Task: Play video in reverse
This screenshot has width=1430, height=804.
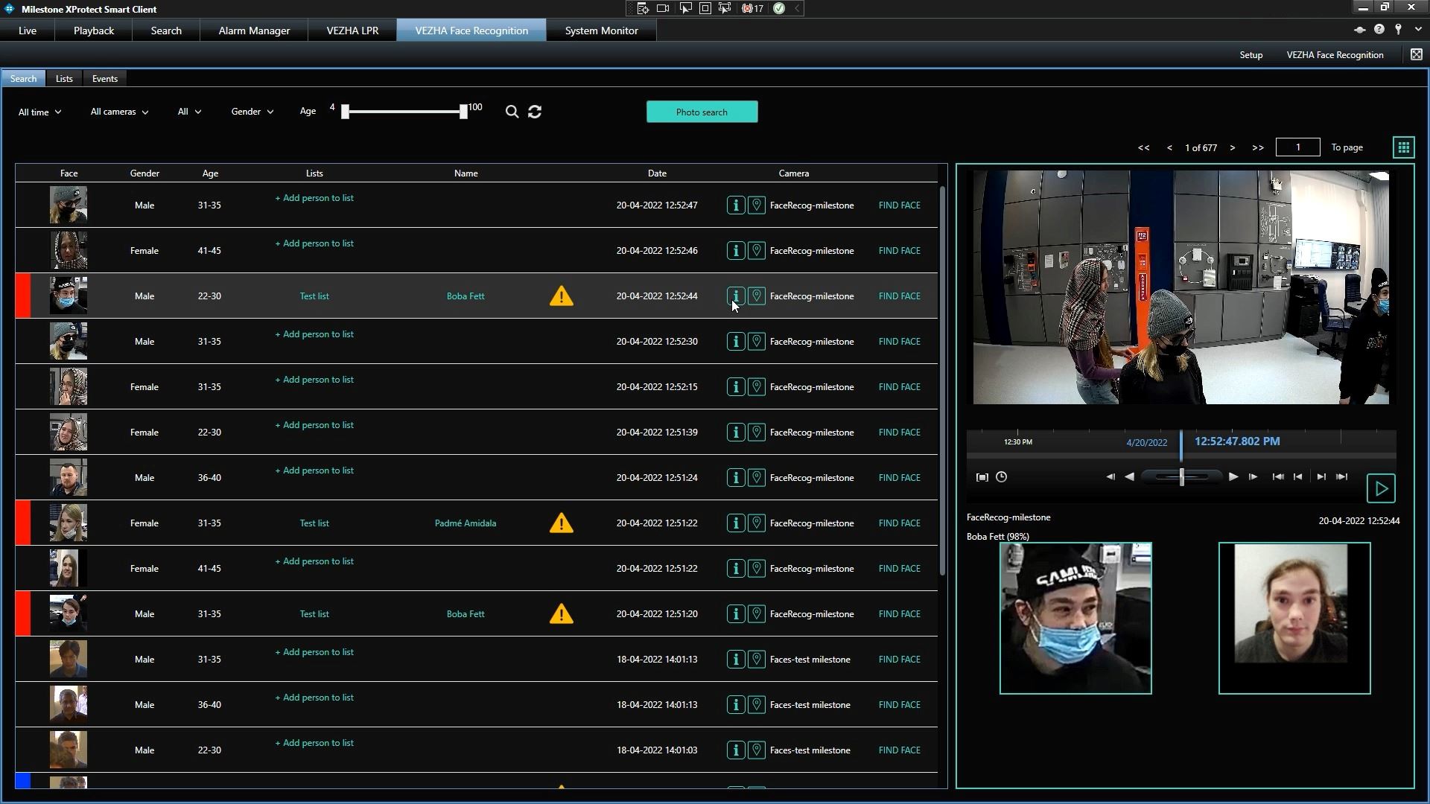Action: pos(1130,477)
